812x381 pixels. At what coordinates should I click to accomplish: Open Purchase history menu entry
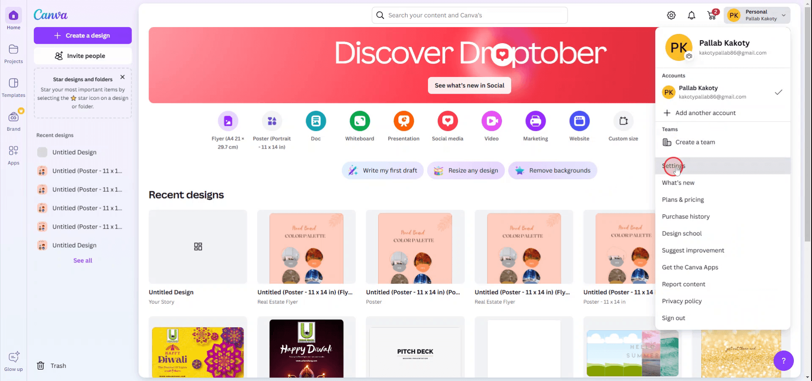(x=722, y=217)
